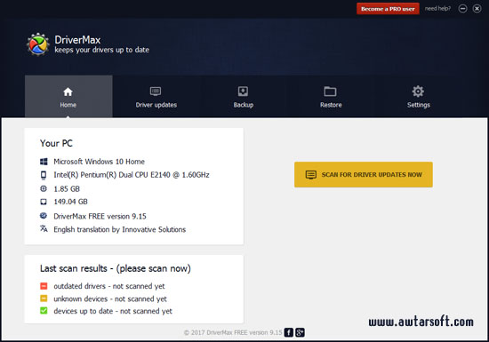
Task: Click the processor icon next to Intel Pentium
Action: point(44,175)
